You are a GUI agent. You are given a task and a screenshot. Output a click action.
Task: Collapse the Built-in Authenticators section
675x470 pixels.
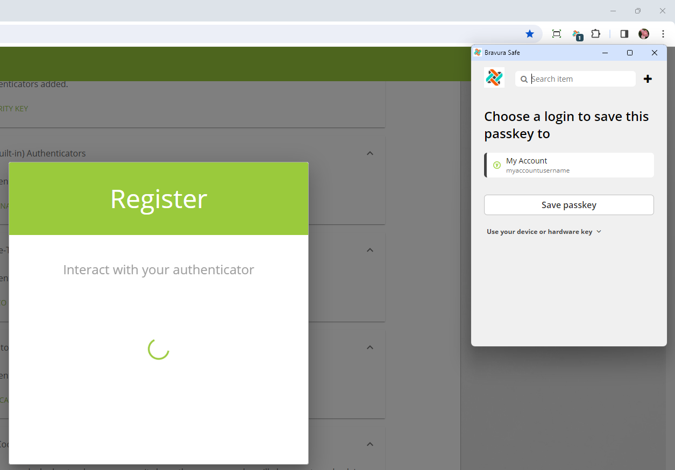tap(370, 153)
